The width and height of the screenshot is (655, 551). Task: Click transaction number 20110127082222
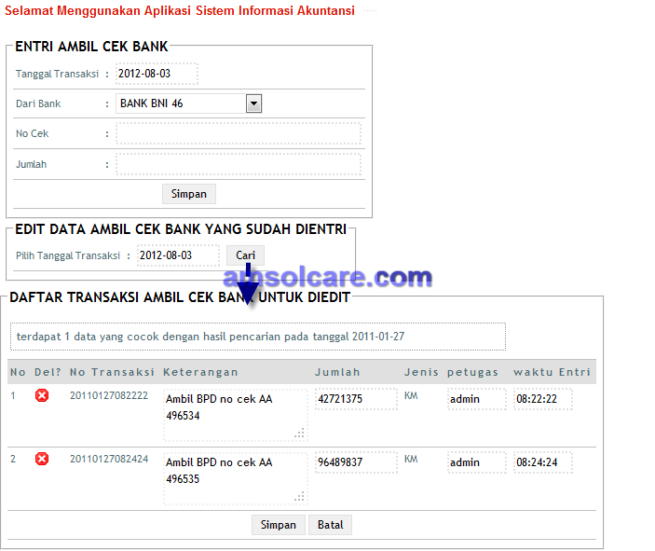click(x=109, y=395)
